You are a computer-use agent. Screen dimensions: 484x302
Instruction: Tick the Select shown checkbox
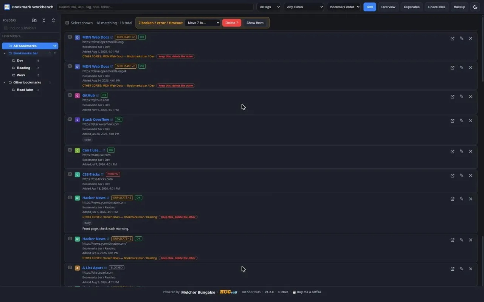tap(67, 23)
